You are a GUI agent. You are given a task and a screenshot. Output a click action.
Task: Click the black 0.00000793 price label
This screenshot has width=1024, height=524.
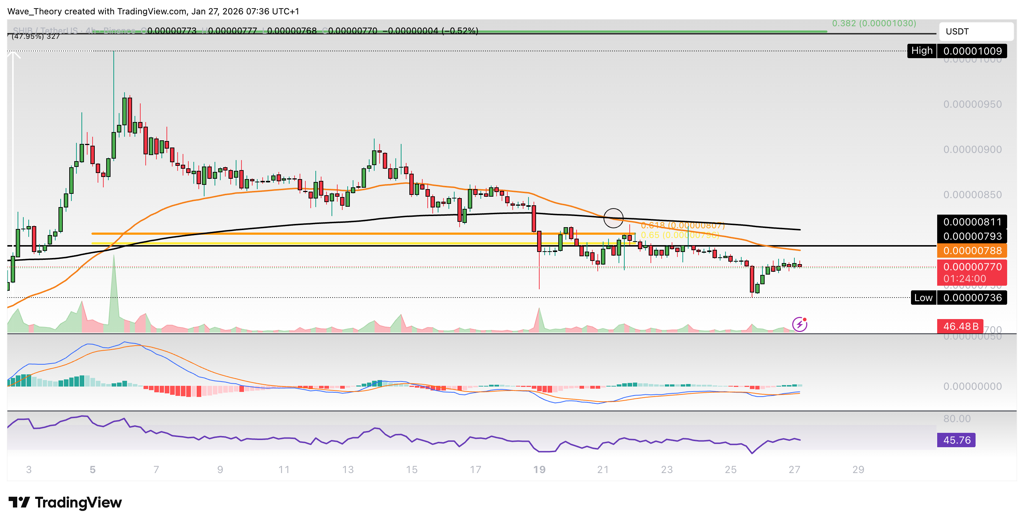(x=972, y=237)
